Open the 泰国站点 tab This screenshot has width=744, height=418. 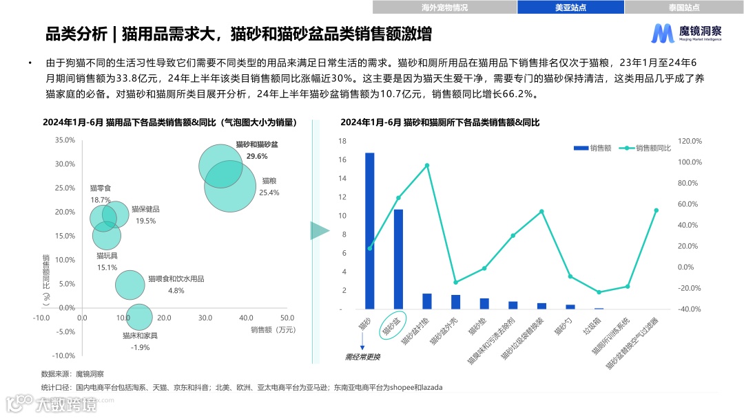pyautogui.click(x=684, y=7)
